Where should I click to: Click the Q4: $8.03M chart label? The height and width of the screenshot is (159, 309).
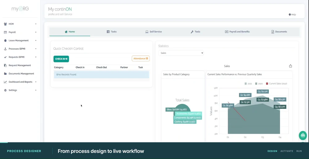280,100
